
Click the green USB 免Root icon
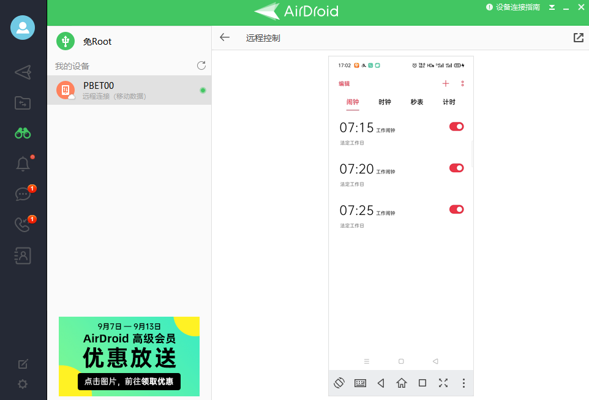(66, 41)
